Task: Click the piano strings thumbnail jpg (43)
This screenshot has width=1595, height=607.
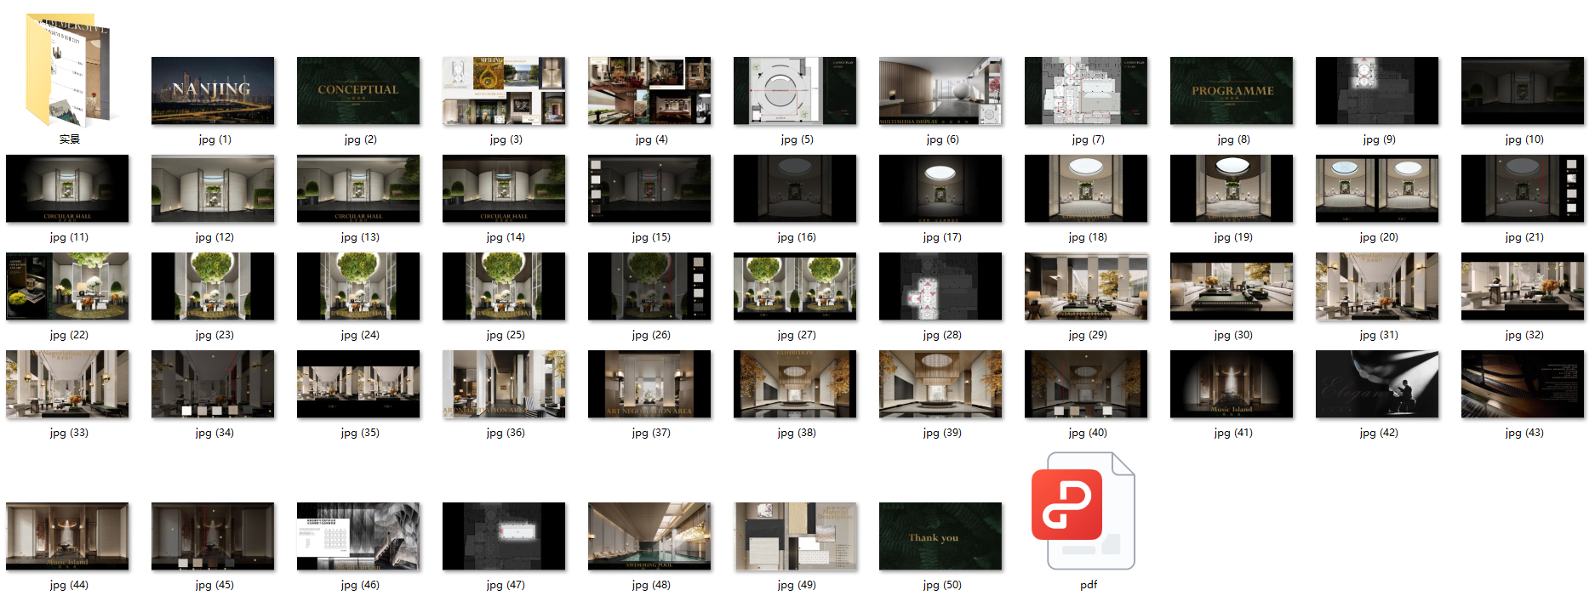Action: coord(1523,384)
